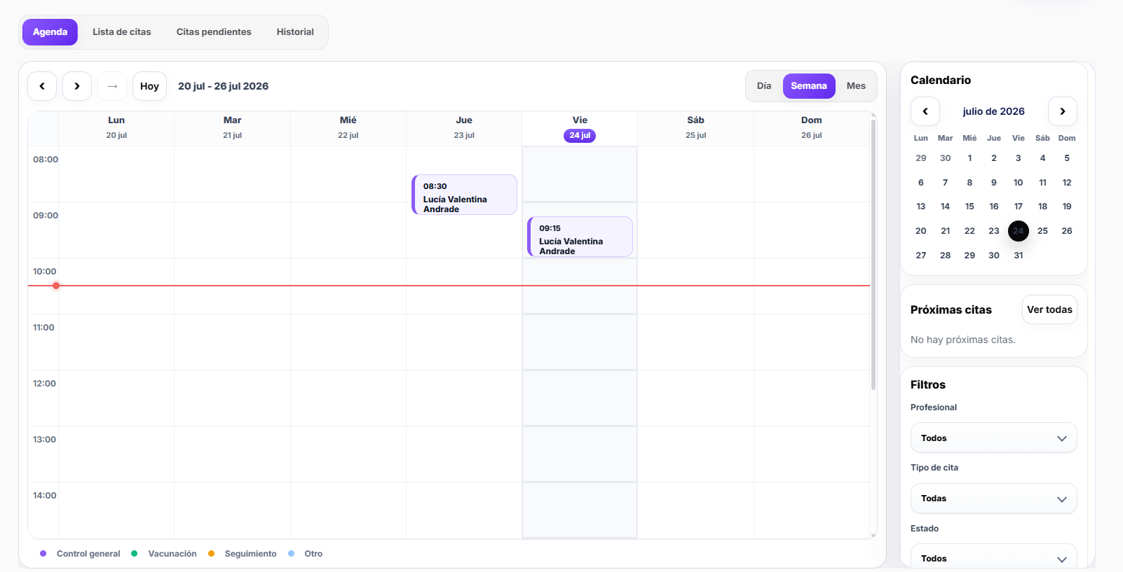Click the highlighted 24 jul header badge

coord(580,136)
